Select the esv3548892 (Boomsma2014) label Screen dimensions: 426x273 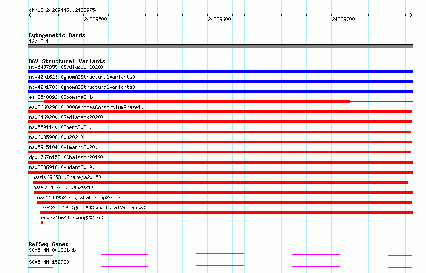63,97
